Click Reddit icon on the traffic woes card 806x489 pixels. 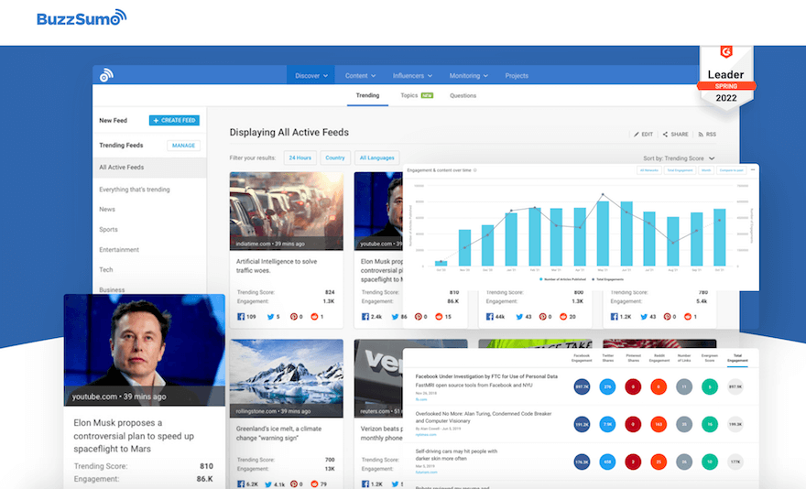(x=314, y=317)
